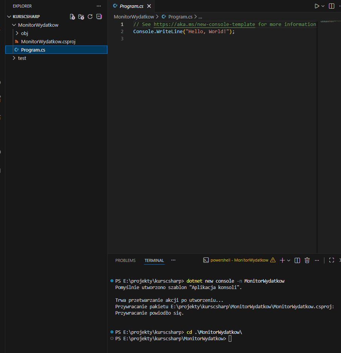Image resolution: width=341 pixels, height=353 pixels.
Task: Run the program with the play button
Action: [x=317, y=6]
